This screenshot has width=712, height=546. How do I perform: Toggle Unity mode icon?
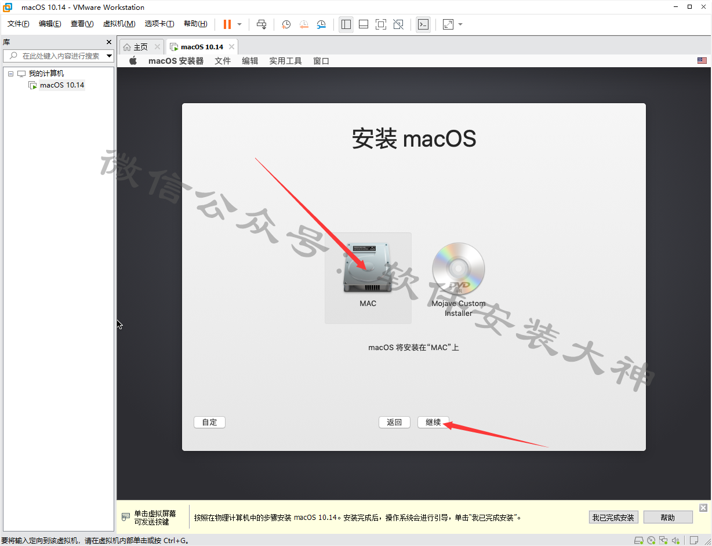point(398,24)
